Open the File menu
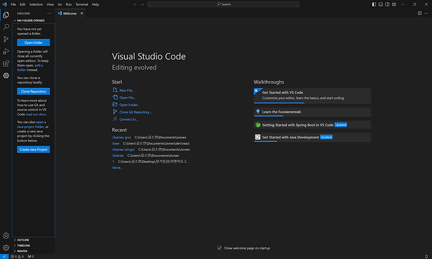This screenshot has width=432, height=259. [x=13, y=5]
